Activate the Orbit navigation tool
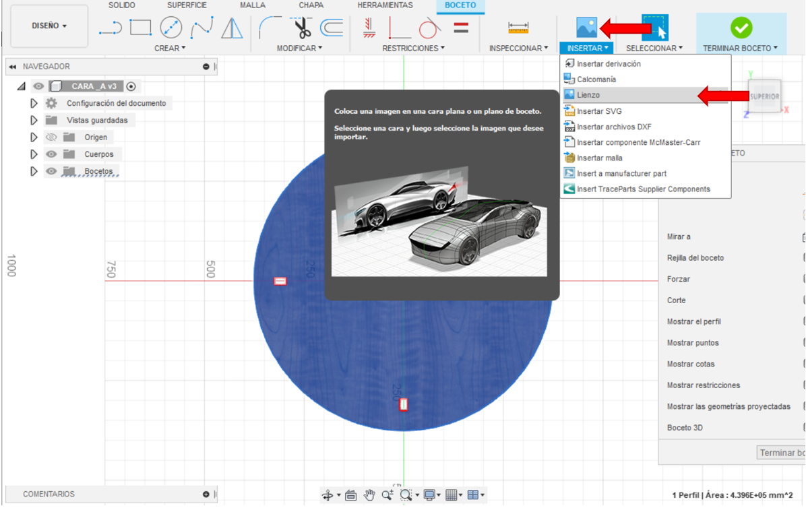The width and height of the screenshot is (806, 510). coord(328,495)
